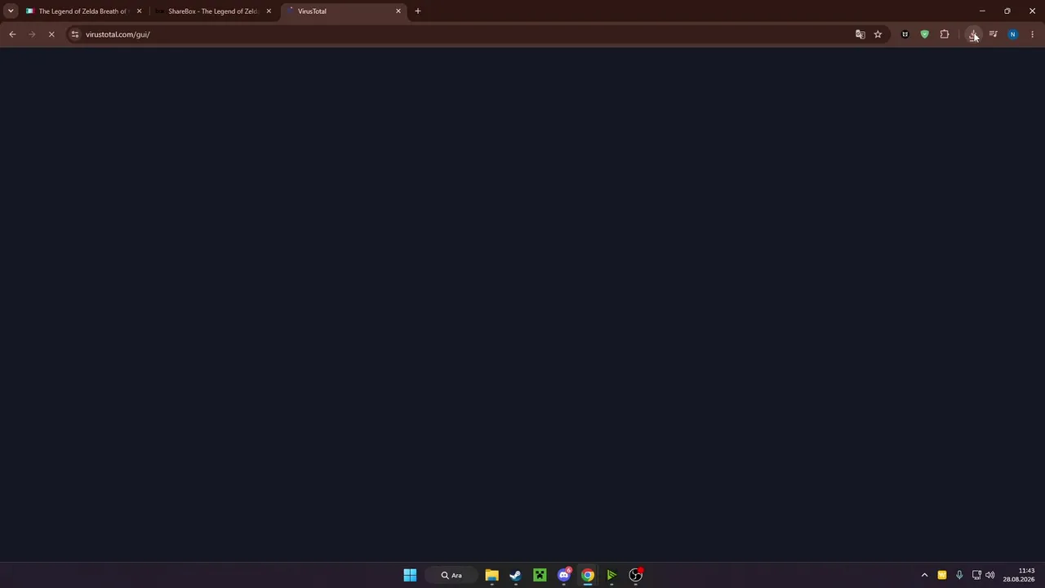Viewport: 1045px width, 588px height.
Task: Click the Google Translate icon in address bar
Action: pyautogui.click(x=860, y=34)
